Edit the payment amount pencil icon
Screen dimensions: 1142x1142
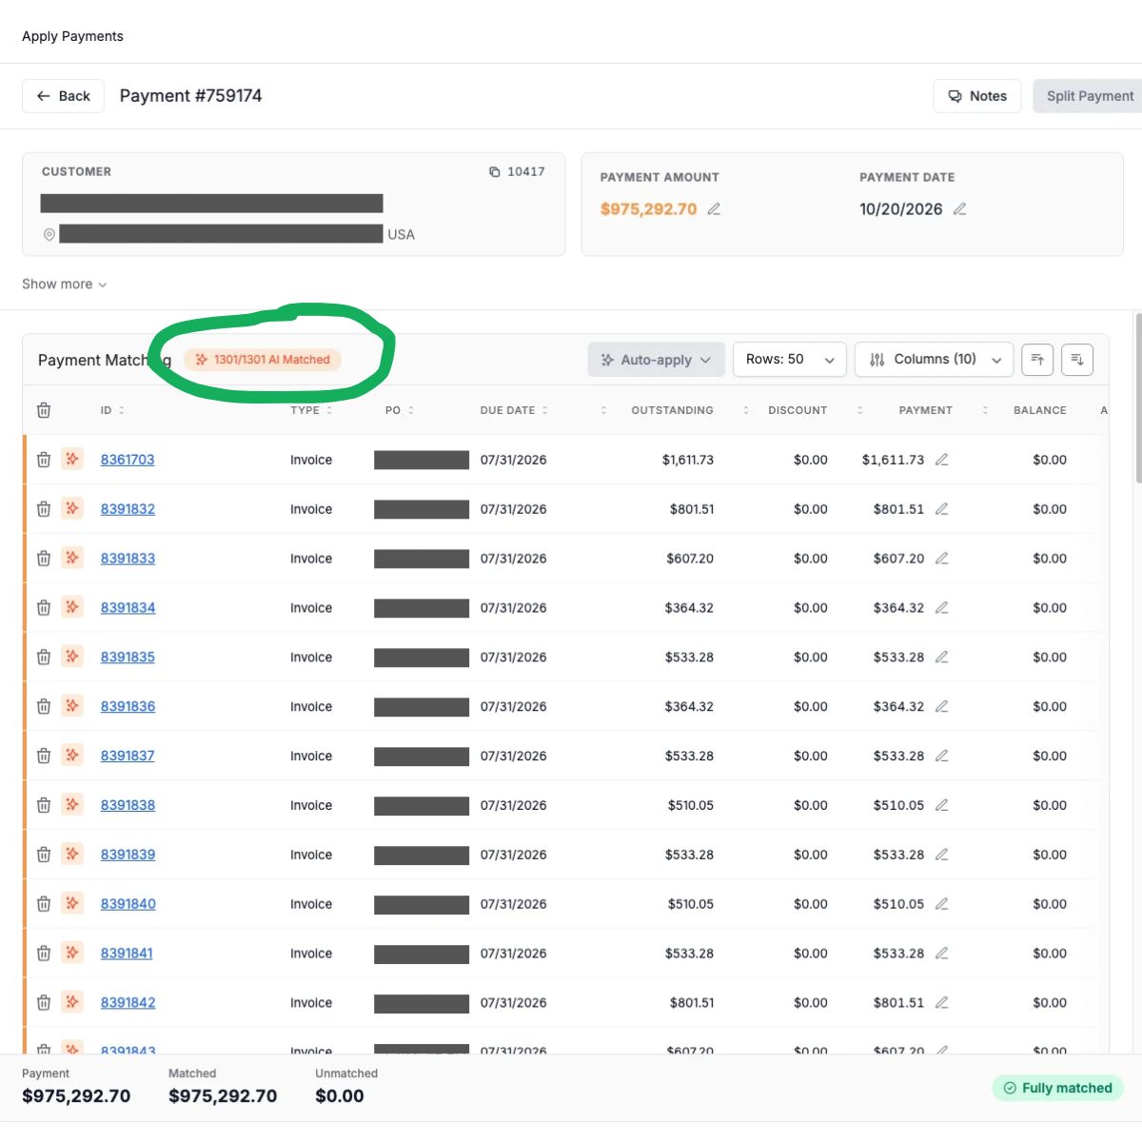pyautogui.click(x=714, y=209)
